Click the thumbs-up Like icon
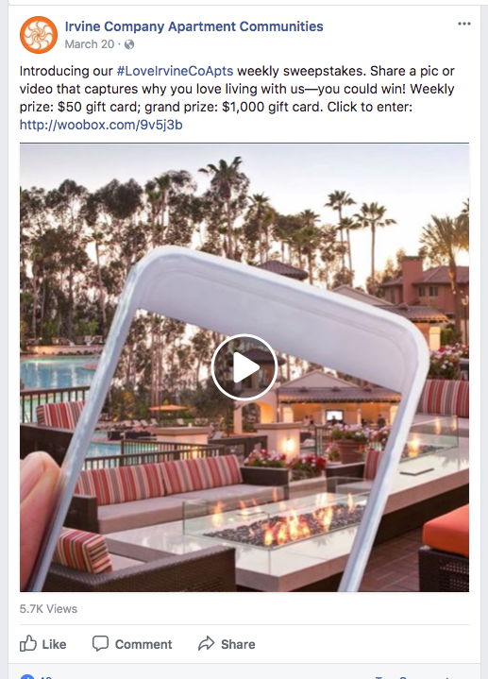The height and width of the screenshot is (679, 488). point(28,643)
